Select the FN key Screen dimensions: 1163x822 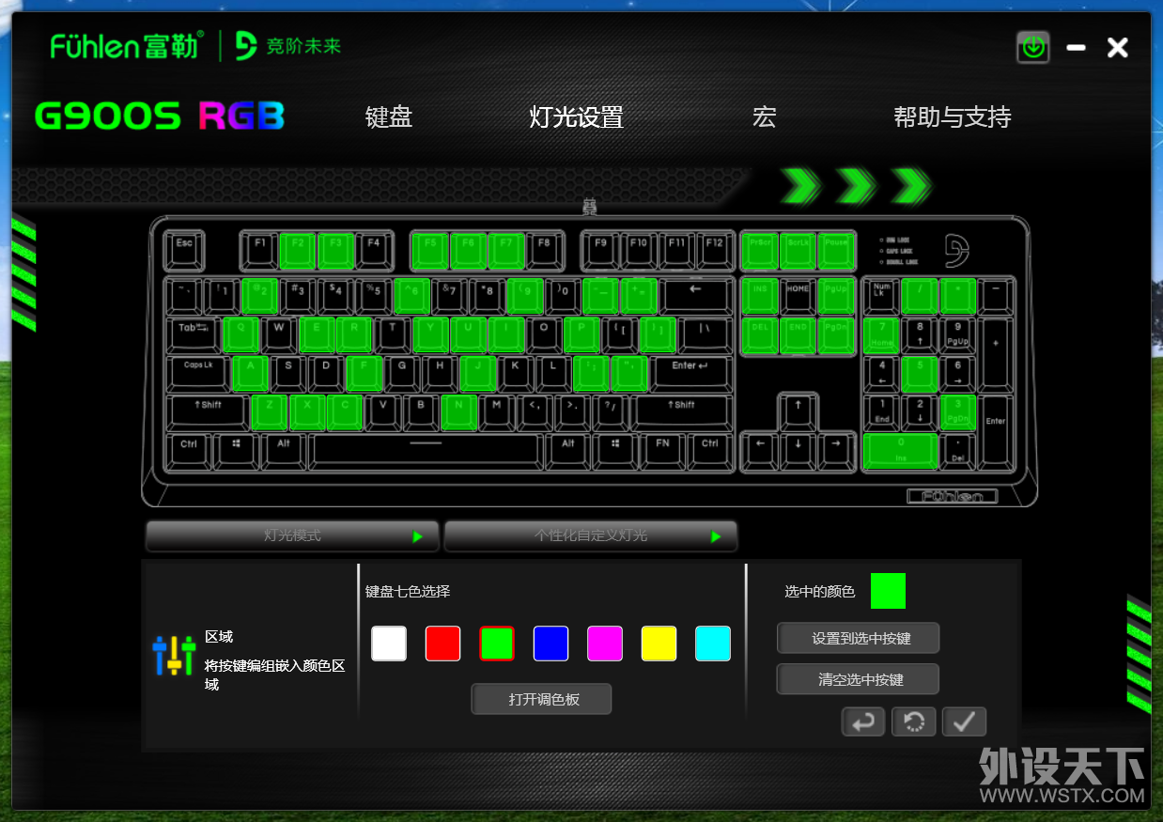point(663,449)
